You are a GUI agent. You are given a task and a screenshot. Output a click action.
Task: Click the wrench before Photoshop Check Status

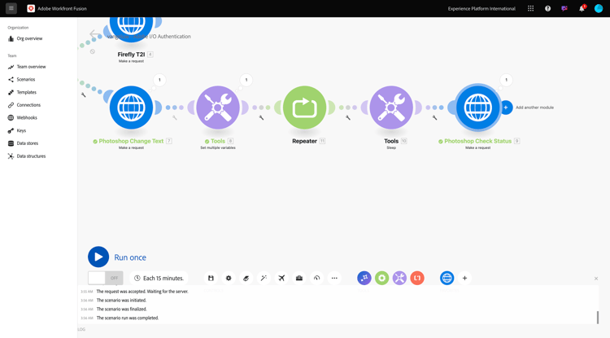(x=434, y=117)
